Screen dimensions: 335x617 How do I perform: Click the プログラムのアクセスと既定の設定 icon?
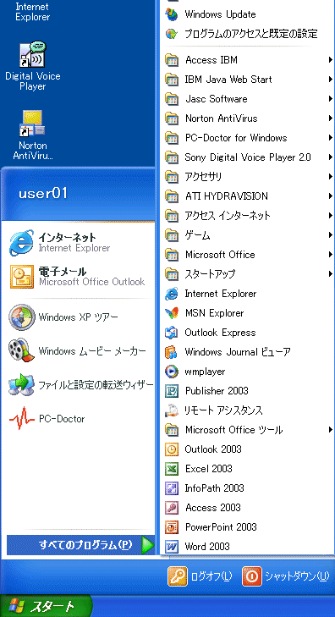(172, 34)
